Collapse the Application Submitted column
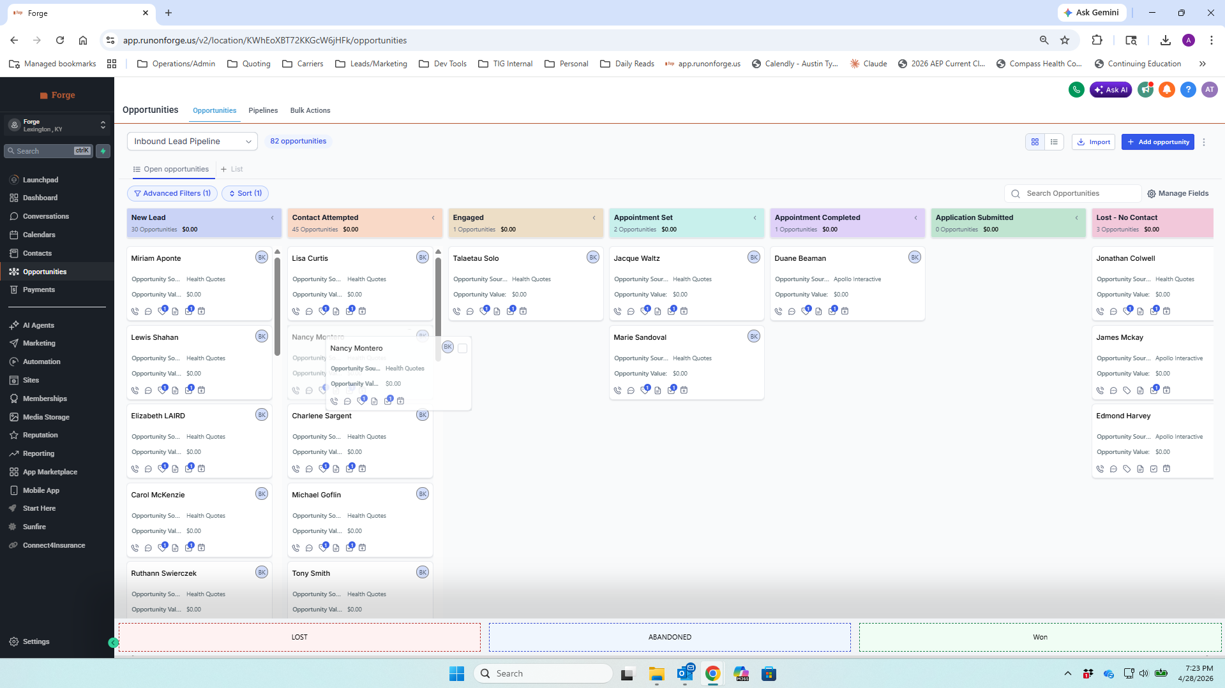 1077,218
